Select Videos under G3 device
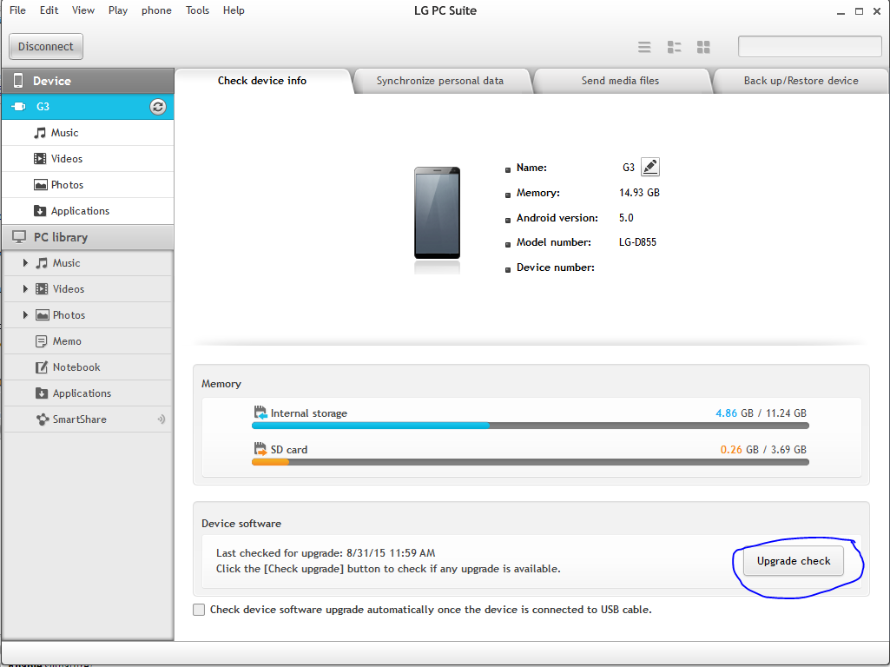 coord(88,159)
